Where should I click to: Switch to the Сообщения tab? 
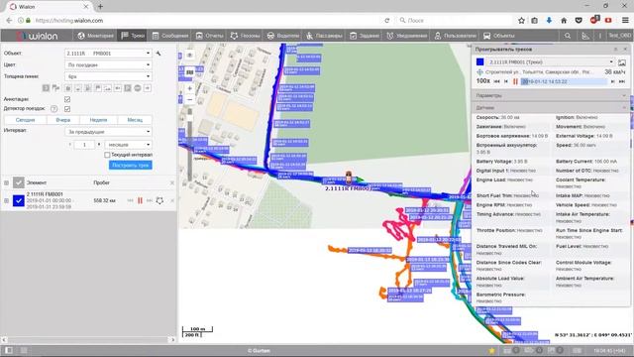170,36
